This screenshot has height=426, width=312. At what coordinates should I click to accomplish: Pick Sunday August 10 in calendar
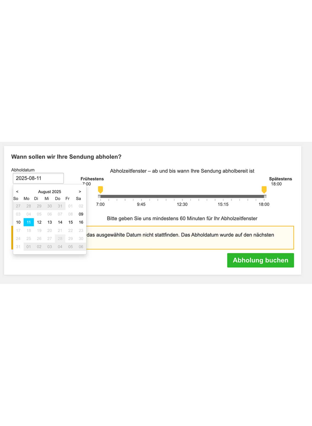coord(18,222)
